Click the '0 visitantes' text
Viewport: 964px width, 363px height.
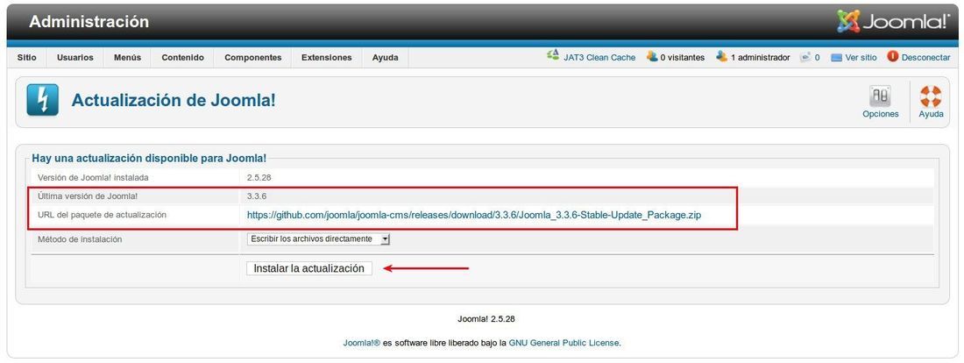[683, 57]
